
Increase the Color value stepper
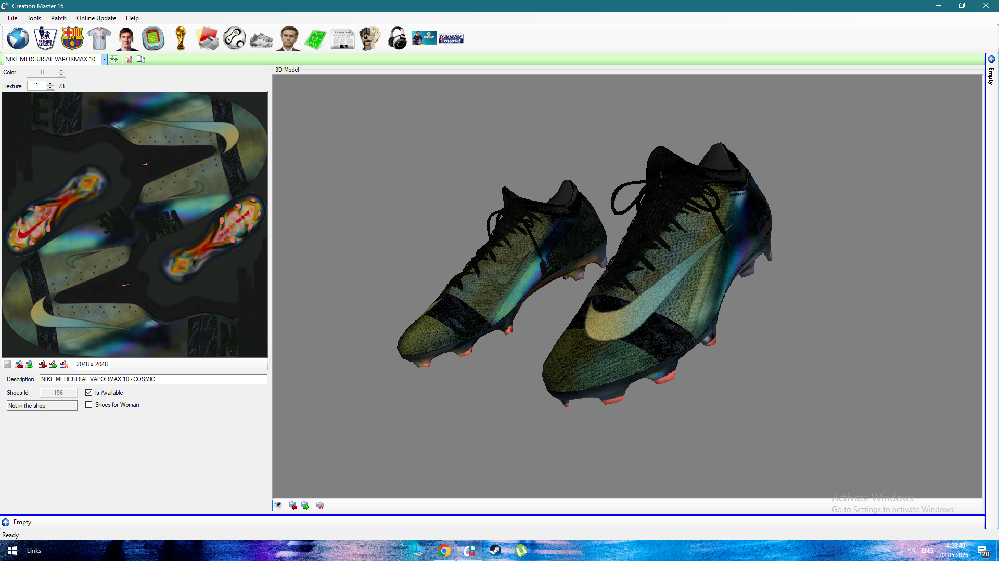click(x=61, y=70)
